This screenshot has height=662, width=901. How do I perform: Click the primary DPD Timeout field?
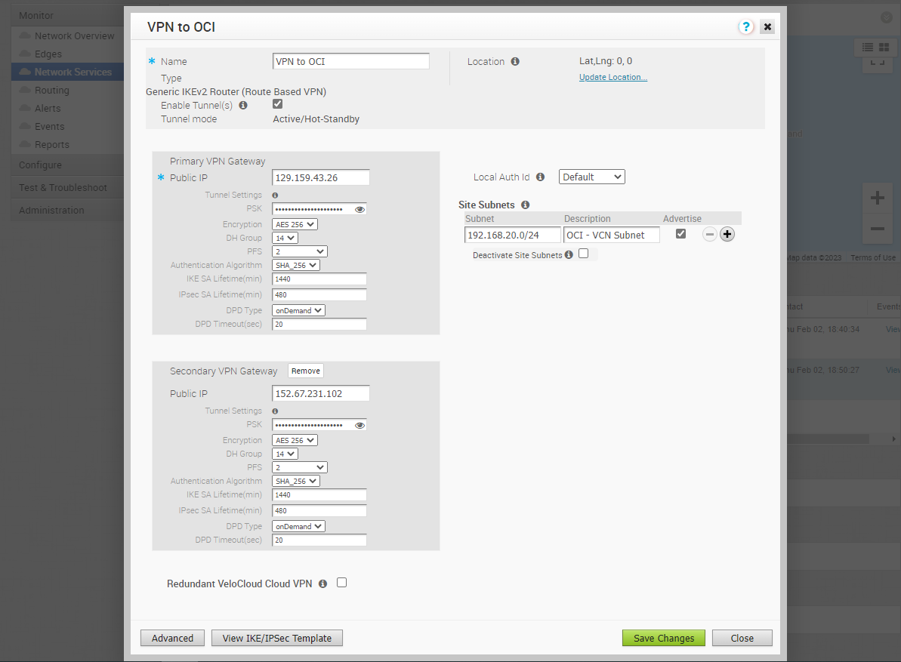(319, 325)
